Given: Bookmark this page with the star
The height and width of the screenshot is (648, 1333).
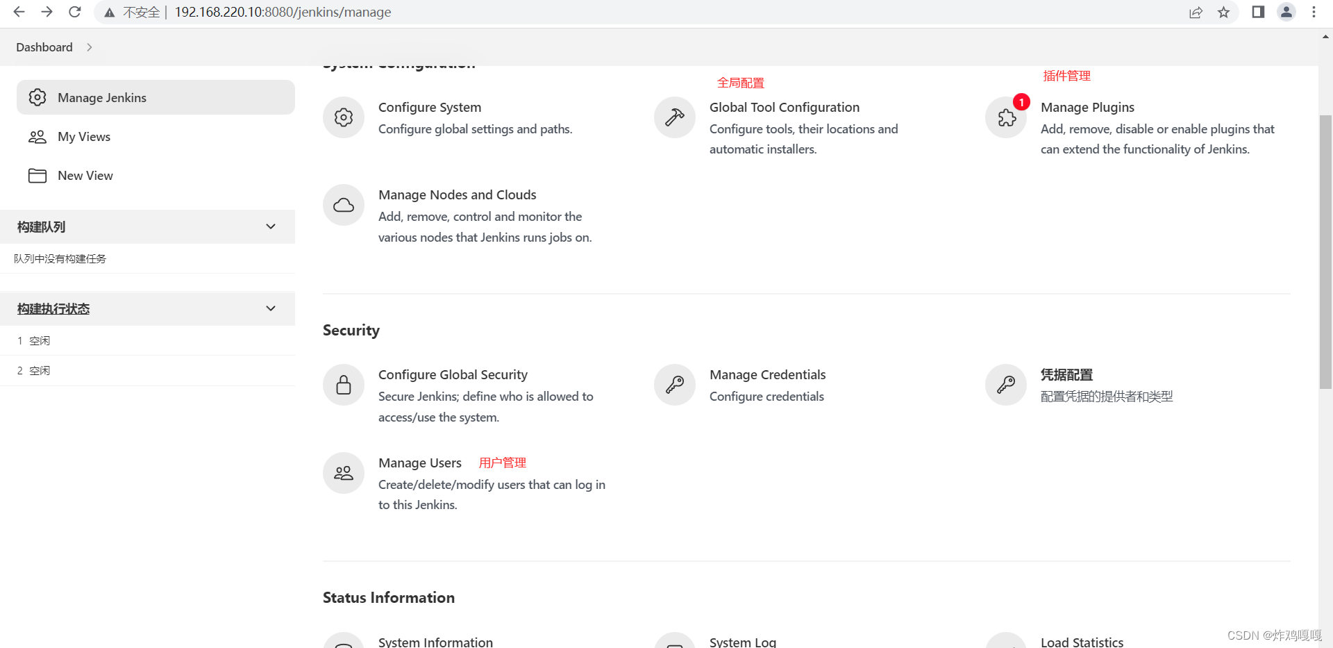Looking at the screenshot, I should [1223, 13].
